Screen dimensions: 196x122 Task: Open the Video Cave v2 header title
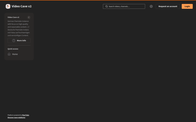pyautogui.click(x=22, y=7)
